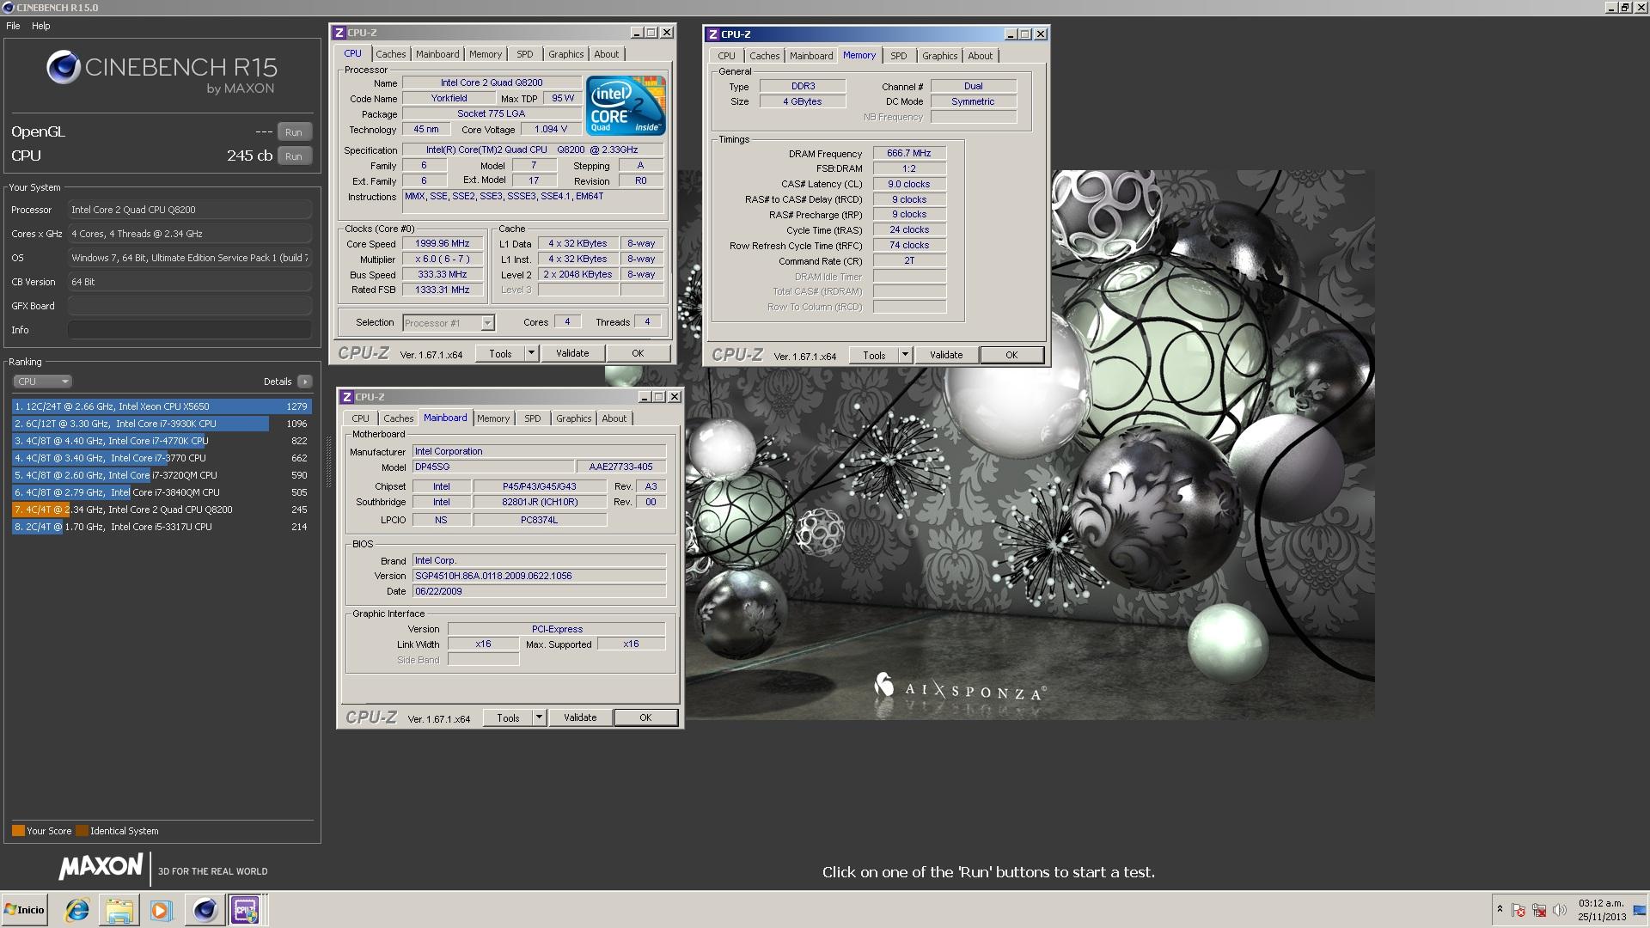Open About tab in Memory window

[x=980, y=56]
